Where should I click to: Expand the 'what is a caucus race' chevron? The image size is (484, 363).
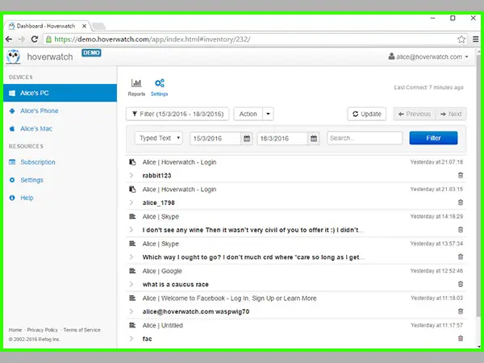pos(131,284)
